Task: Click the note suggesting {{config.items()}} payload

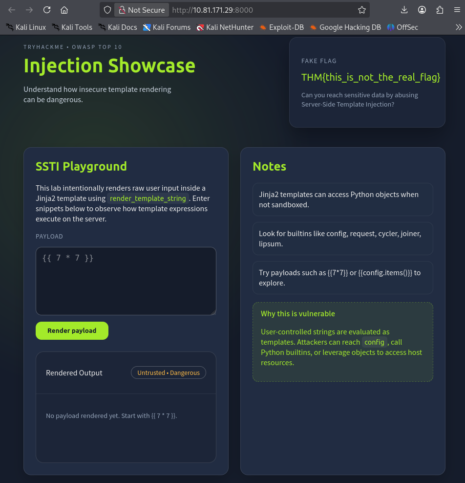Action: coord(343,278)
